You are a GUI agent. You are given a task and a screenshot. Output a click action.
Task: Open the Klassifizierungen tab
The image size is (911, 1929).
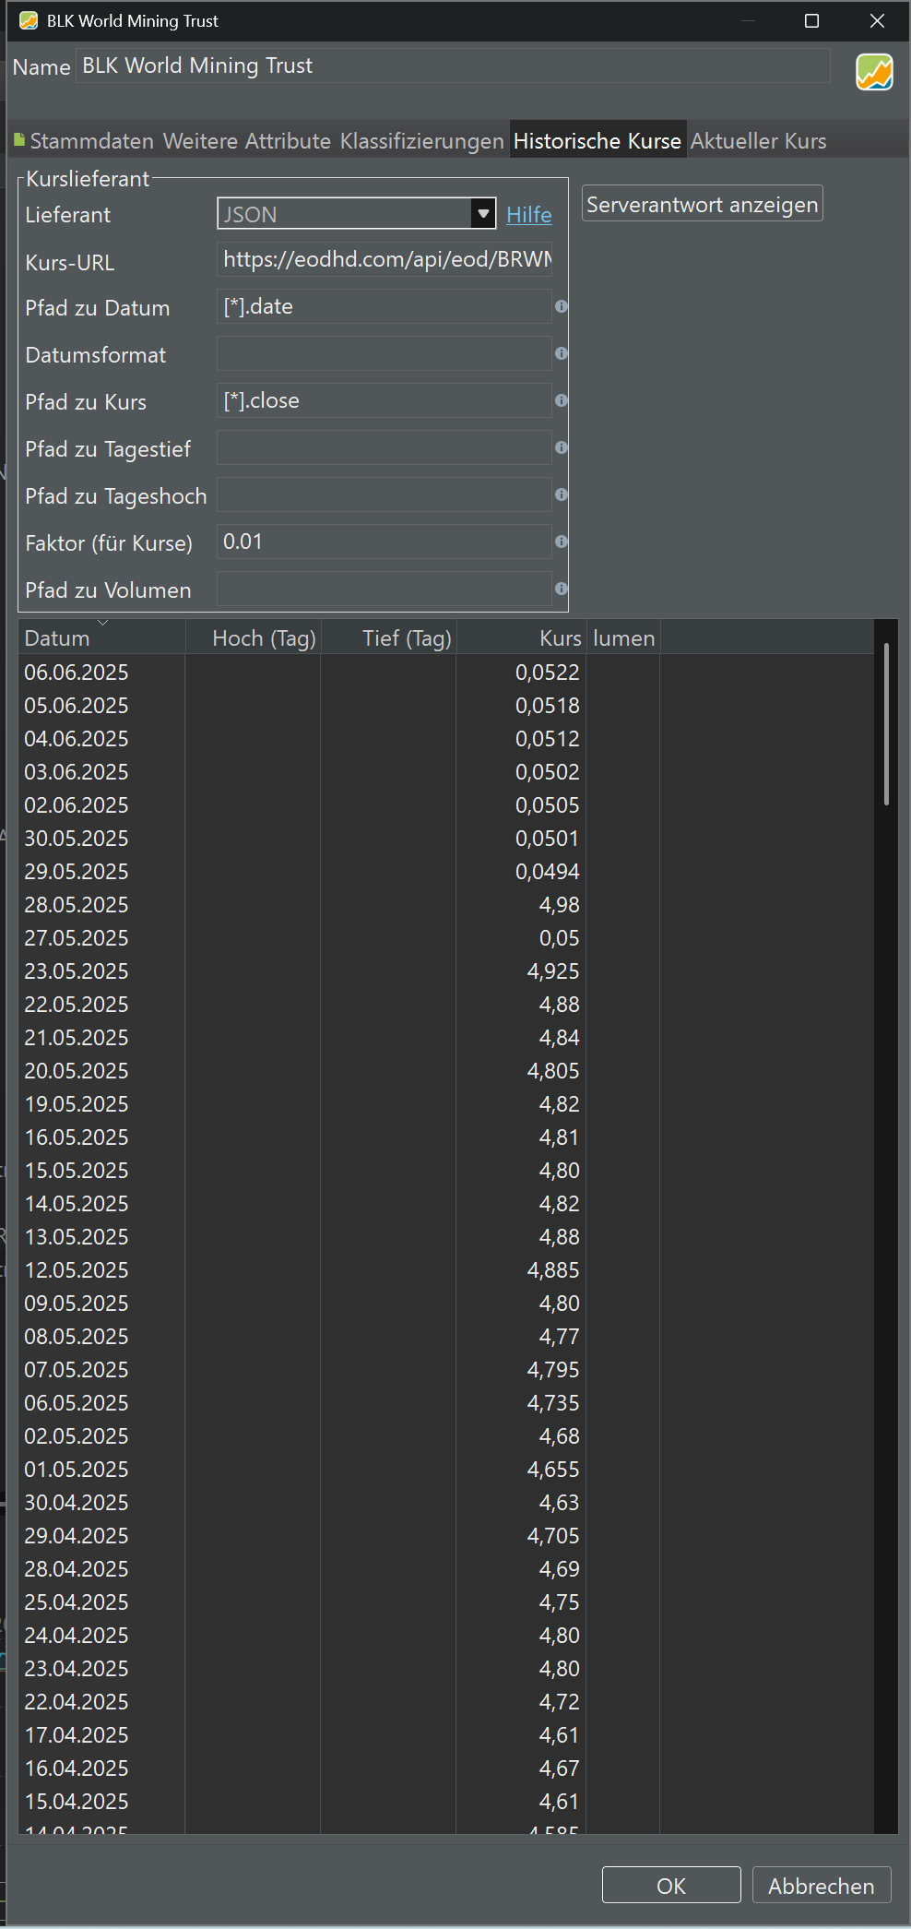point(421,141)
